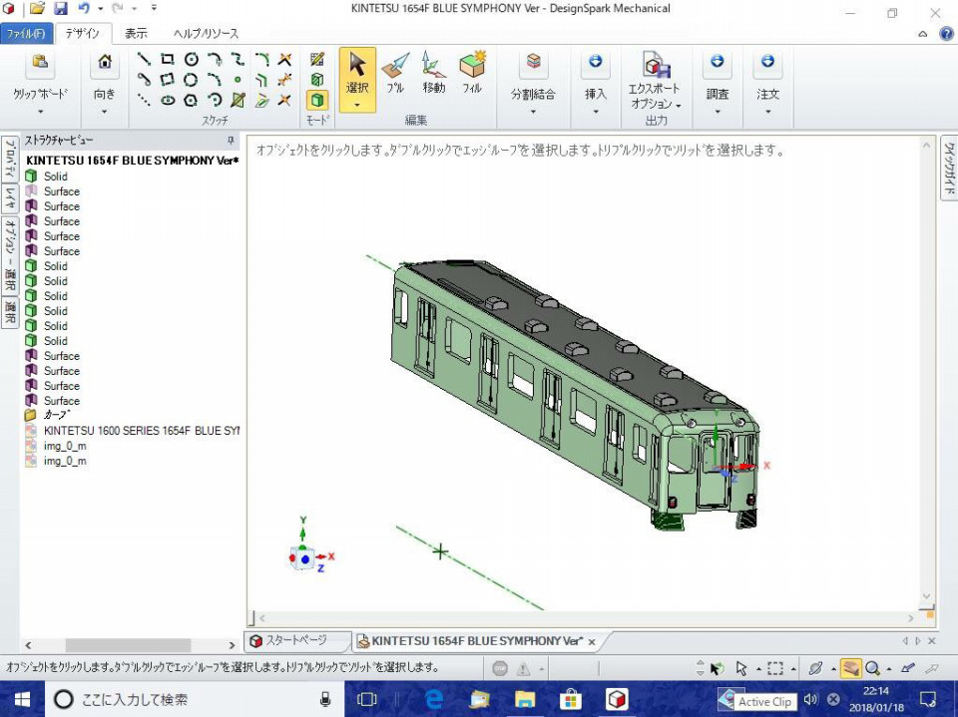Close the KINTETSU 1654F document tab
Screen dimensions: 958x717
tap(592, 642)
